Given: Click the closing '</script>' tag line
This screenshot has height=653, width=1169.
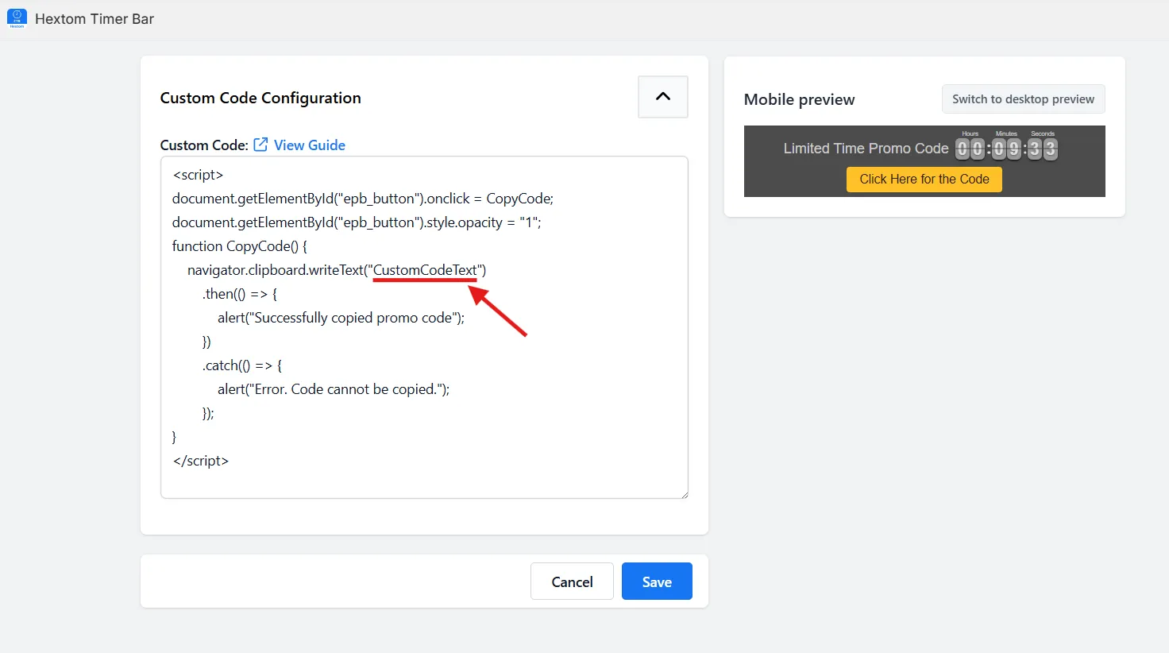Looking at the screenshot, I should click(x=201, y=461).
